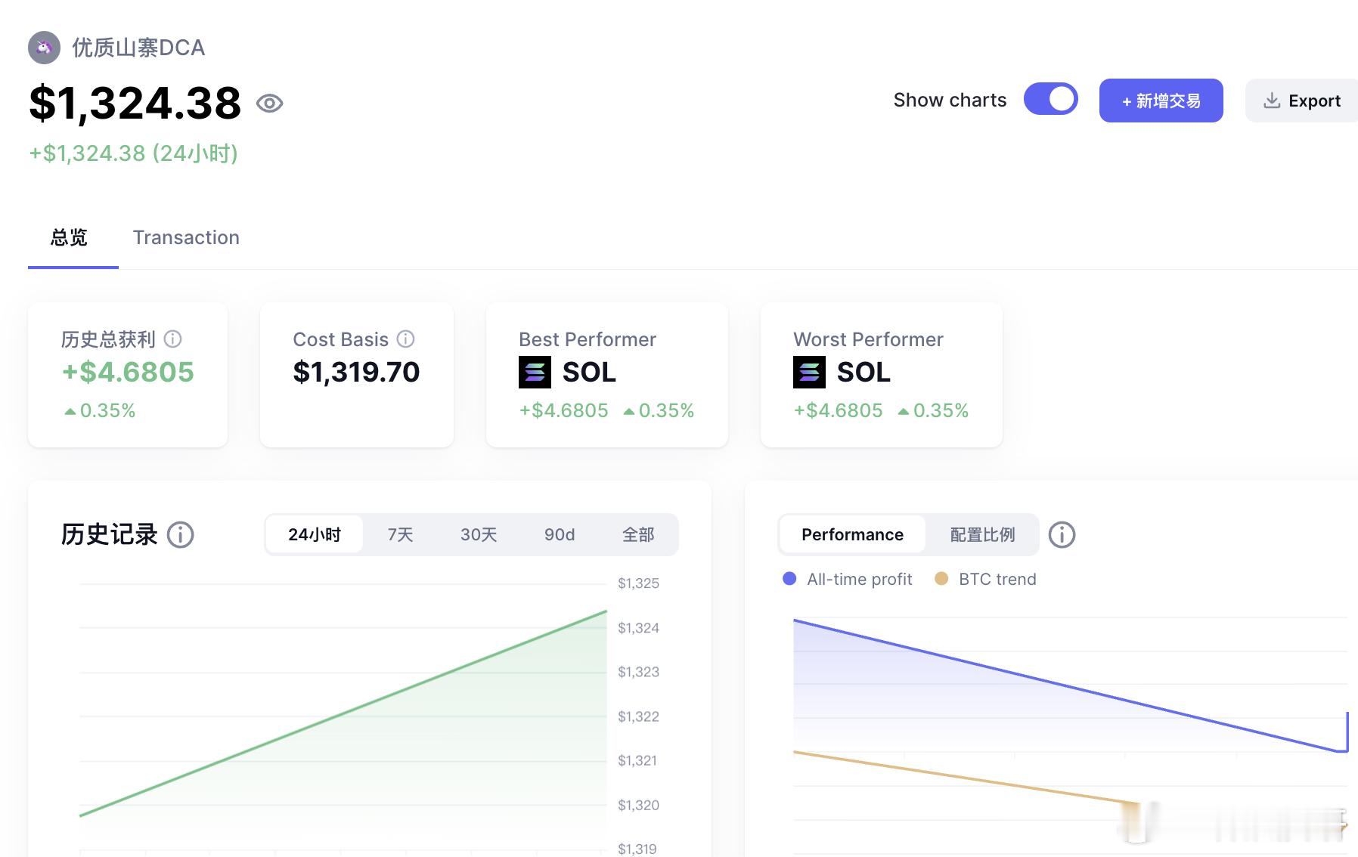Select the 全部 time range
Image resolution: width=1358 pixels, height=857 pixels.
pyautogui.click(x=638, y=535)
